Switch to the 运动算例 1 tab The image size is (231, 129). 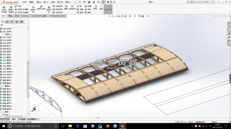coord(32,119)
